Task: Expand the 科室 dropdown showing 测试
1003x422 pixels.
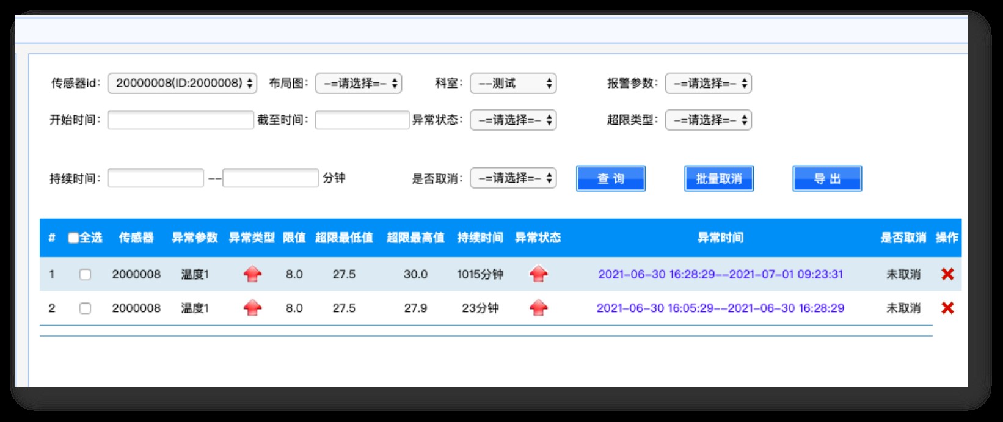Action: click(x=512, y=83)
